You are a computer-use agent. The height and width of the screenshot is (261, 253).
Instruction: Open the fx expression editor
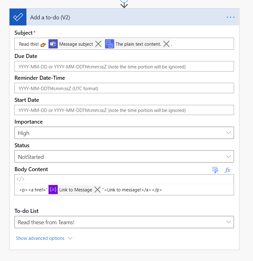(x=228, y=170)
